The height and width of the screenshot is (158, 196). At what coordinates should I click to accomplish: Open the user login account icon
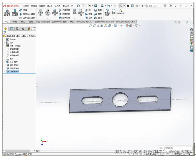pyautogui.click(x=165, y=6)
